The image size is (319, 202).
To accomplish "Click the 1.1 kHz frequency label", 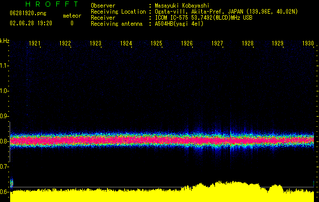I will (x=4, y=66).
